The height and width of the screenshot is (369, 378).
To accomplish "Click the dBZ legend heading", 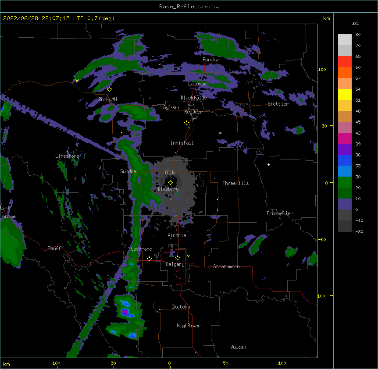I will [355, 24].
